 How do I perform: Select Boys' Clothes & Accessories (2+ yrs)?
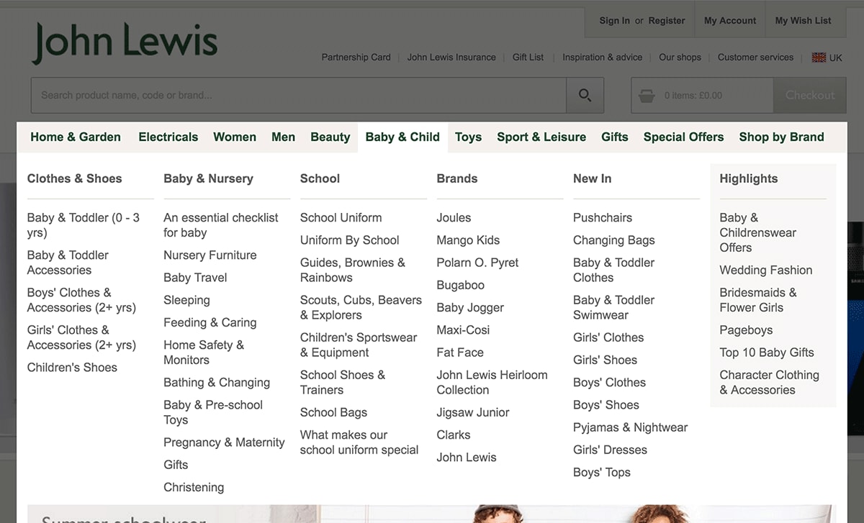coord(81,300)
